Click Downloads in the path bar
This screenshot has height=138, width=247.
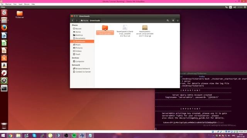pos(95,20)
